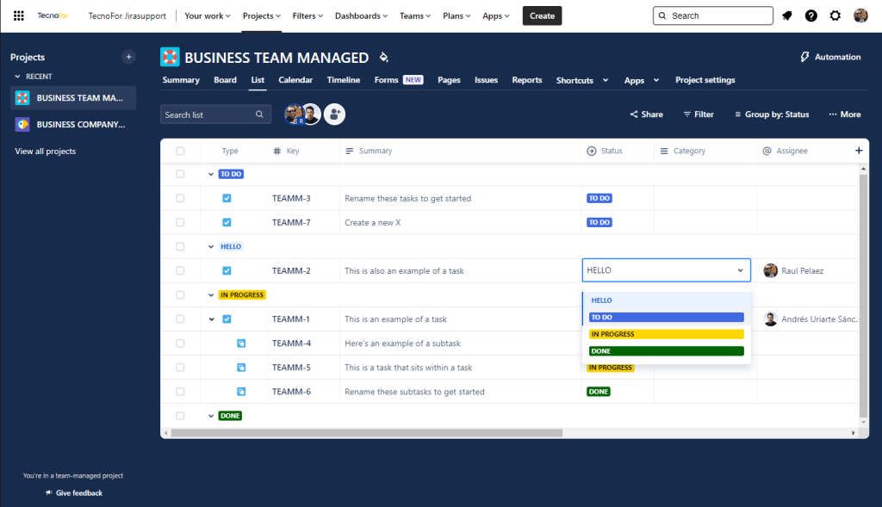This screenshot has width=882, height=507.
Task: Click the Create button
Action: tap(542, 15)
